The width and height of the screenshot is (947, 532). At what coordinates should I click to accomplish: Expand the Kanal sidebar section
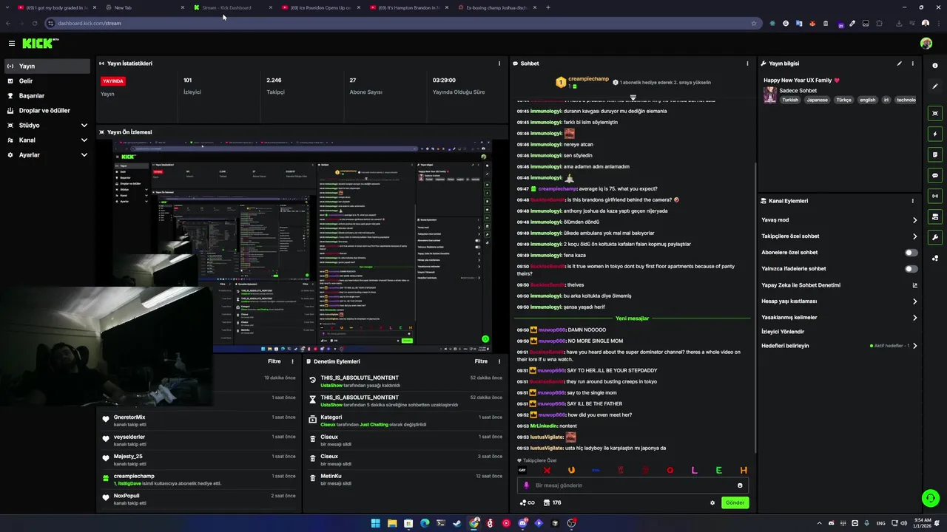click(x=47, y=140)
